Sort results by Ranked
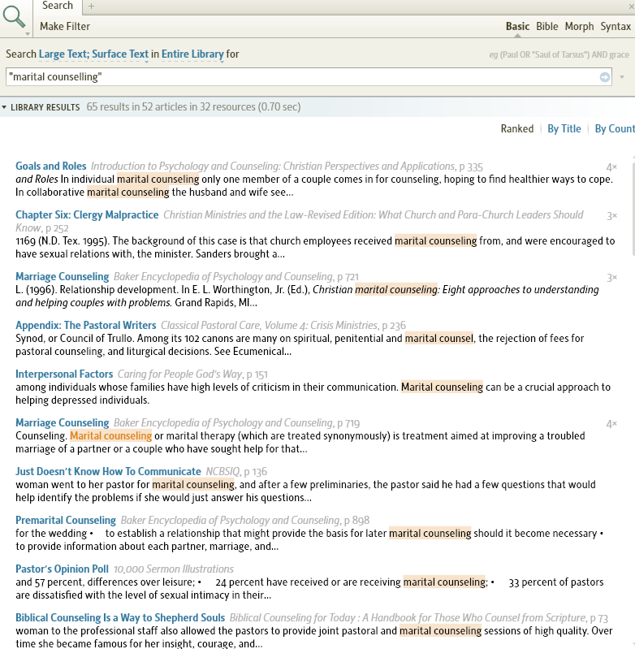The image size is (635, 649). [x=517, y=128]
